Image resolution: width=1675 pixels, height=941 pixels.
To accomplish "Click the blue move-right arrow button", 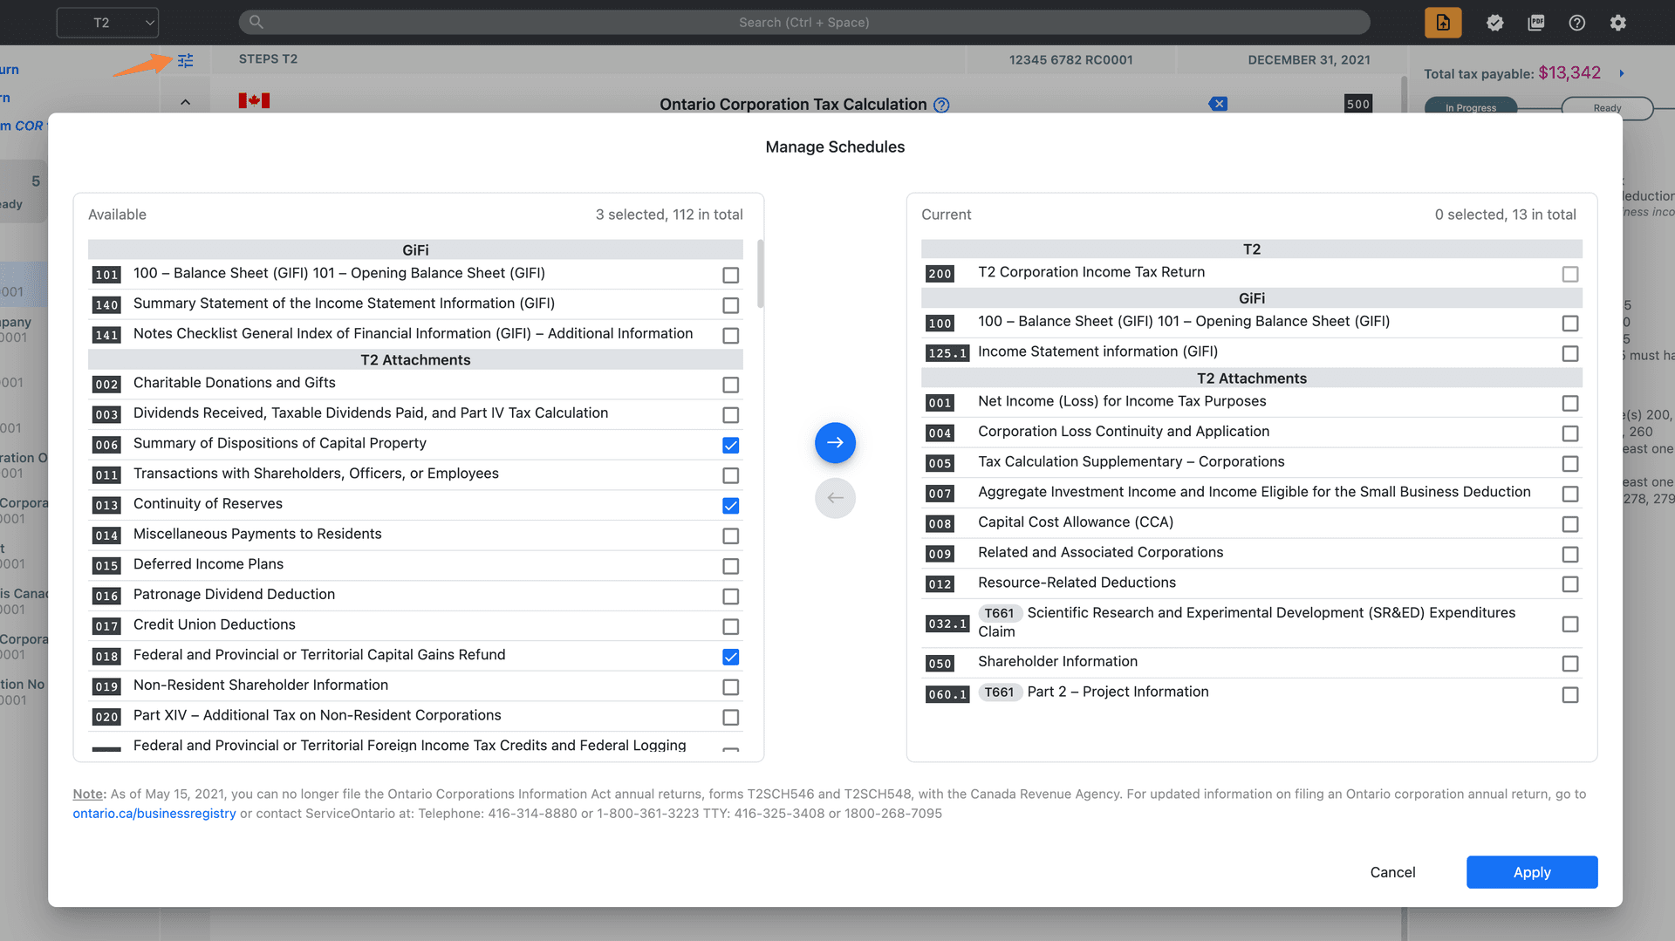I will pos(835,442).
